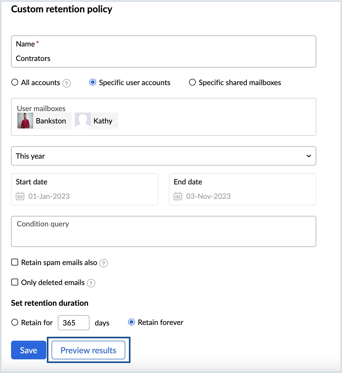This screenshot has height=373, width=342.
Task: Click the Preview results button
Action: coord(88,350)
